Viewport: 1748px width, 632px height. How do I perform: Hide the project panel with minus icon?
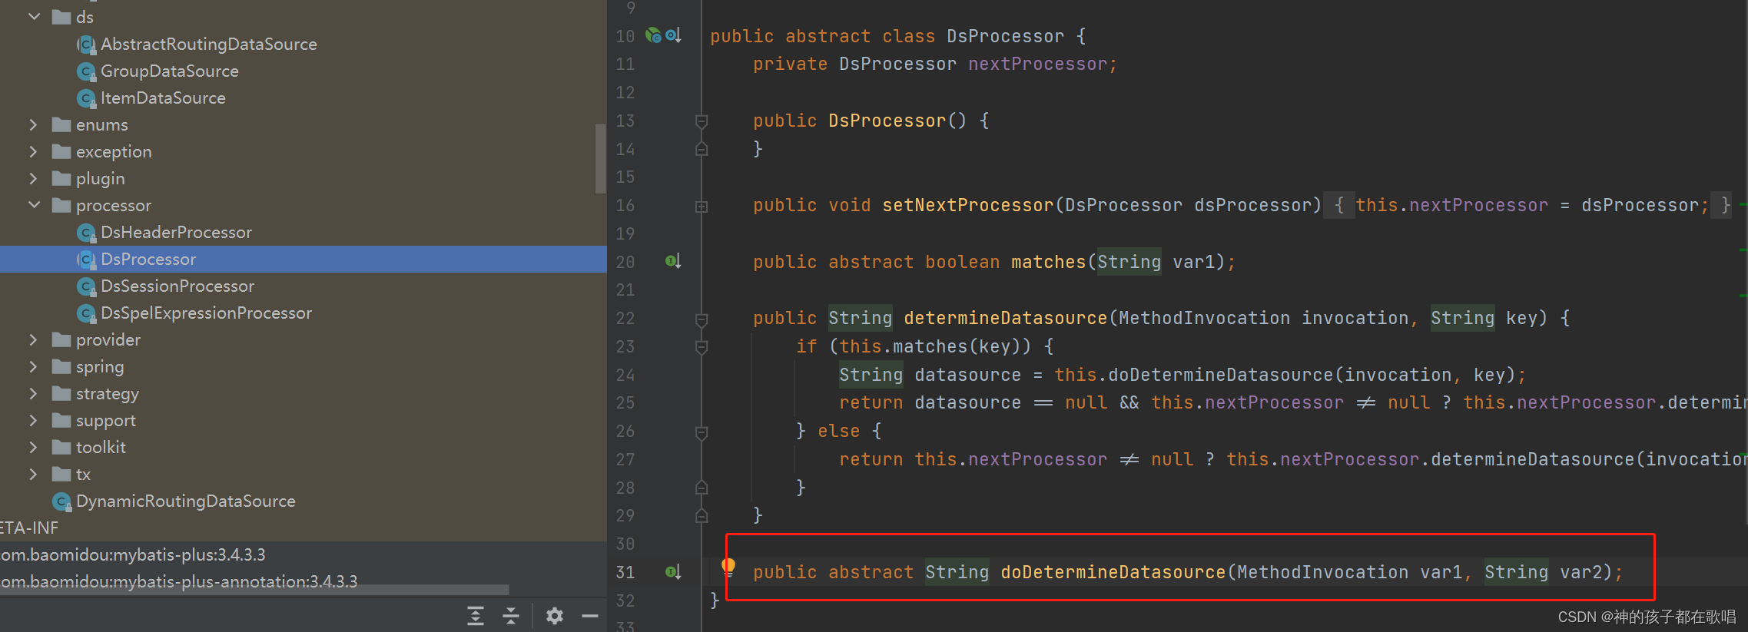[x=590, y=615]
